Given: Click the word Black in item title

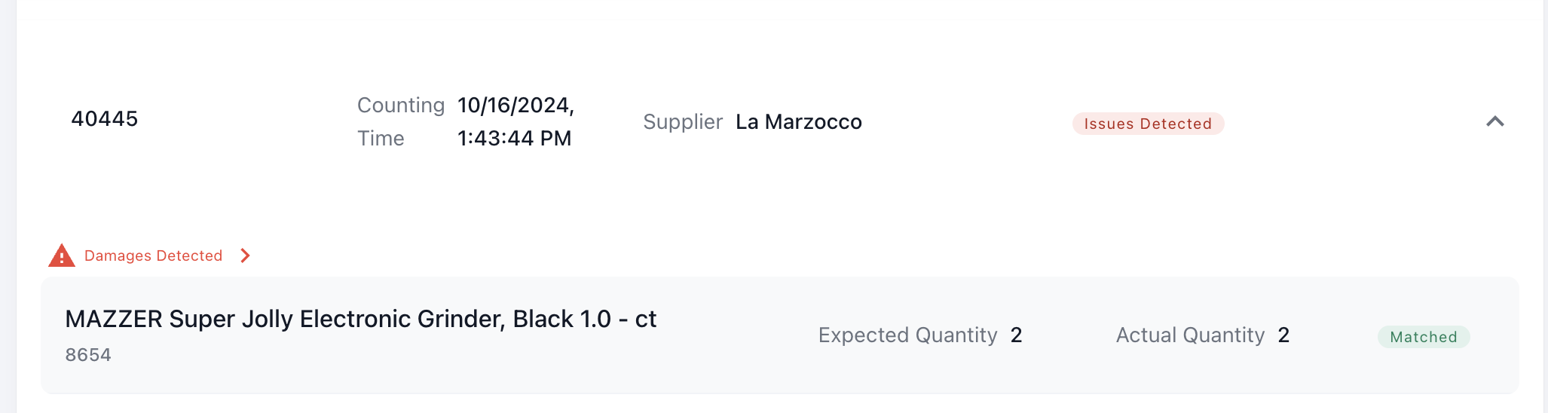Looking at the screenshot, I should (543, 320).
